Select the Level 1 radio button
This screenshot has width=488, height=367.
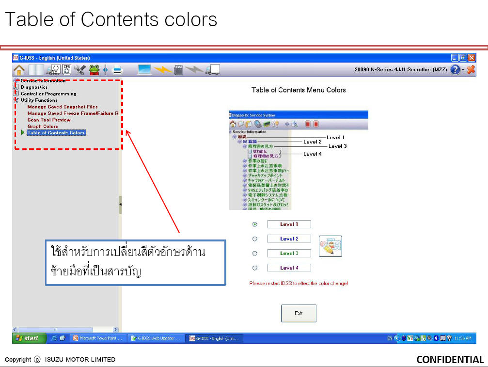click(255, 224)
